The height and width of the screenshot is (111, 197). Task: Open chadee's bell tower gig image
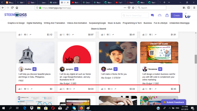pos(35,52)
